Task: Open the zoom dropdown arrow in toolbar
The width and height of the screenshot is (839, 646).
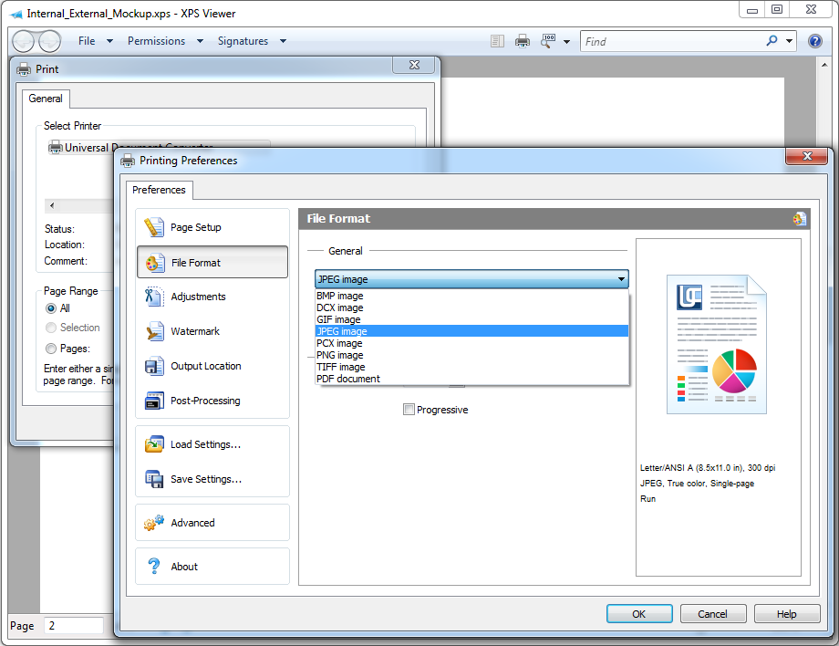Action: click(x=566, y=42)
